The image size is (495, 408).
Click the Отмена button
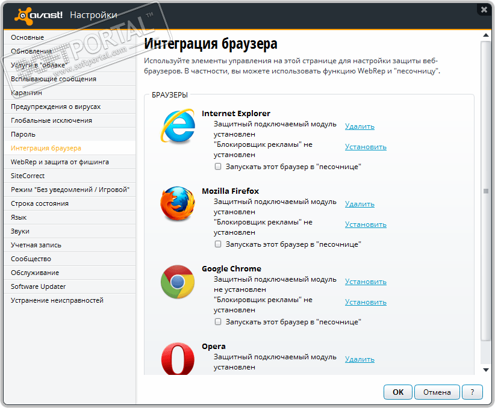click(x=437, y=392)
